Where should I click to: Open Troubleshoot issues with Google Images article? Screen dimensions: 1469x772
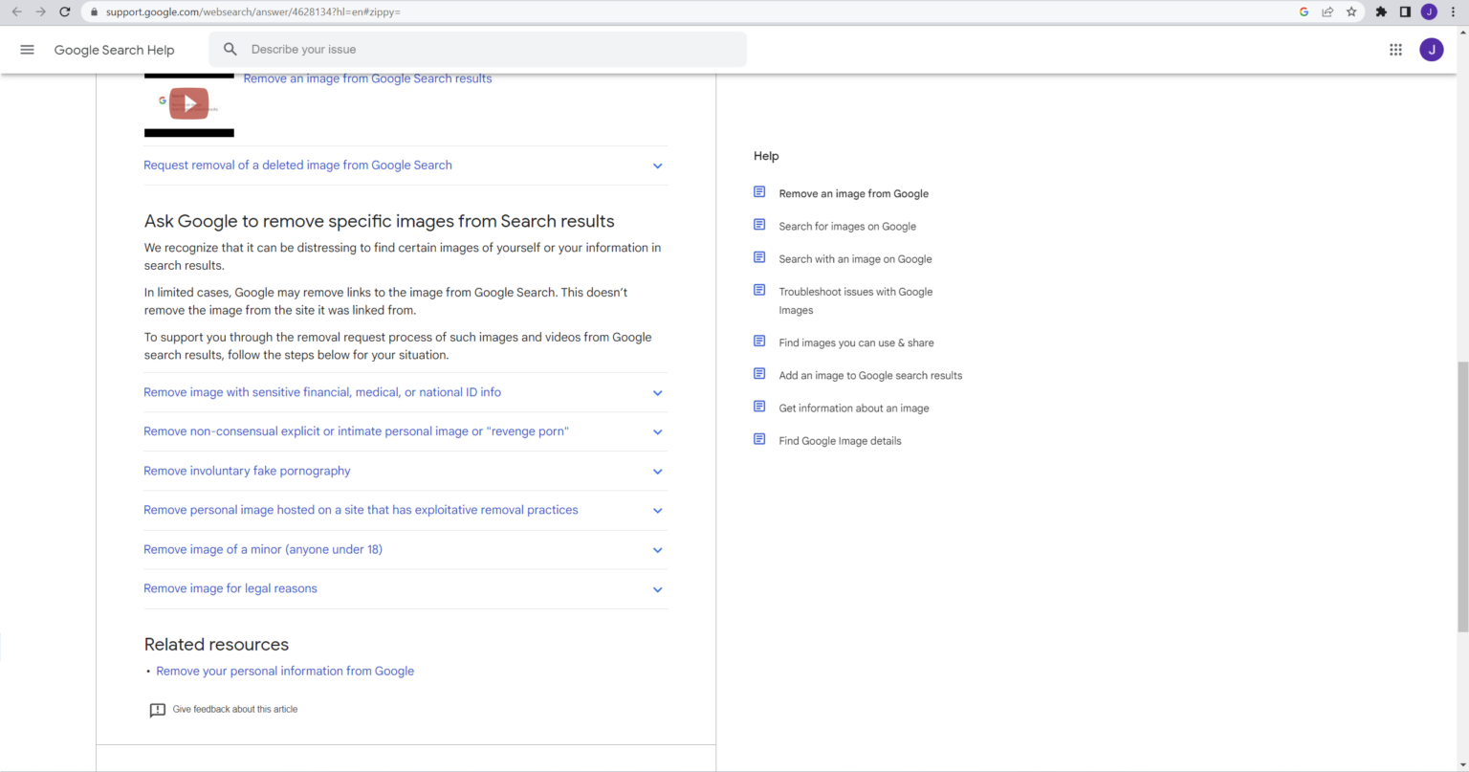click(855, 292)
